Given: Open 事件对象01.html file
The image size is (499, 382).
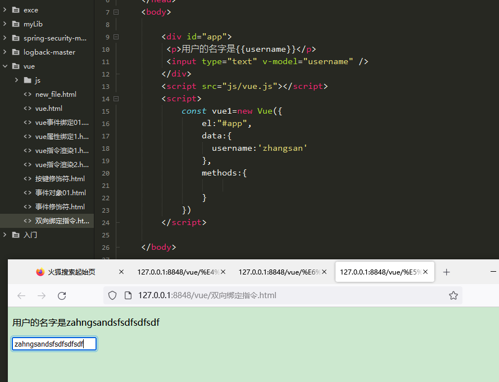Looking at the screenshot, I should point(61,192).
